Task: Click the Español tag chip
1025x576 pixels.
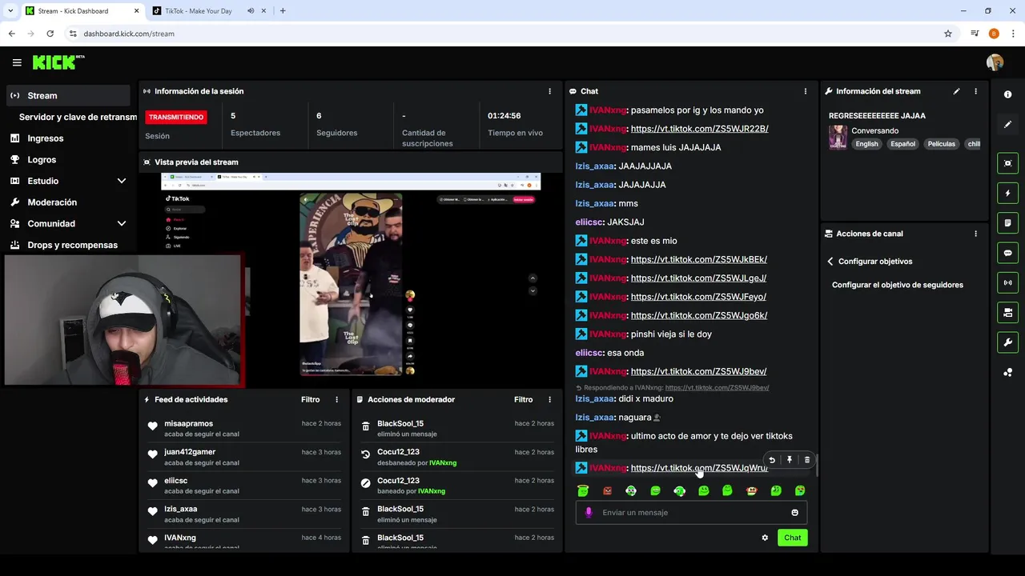Action: [x=902, y=144]
